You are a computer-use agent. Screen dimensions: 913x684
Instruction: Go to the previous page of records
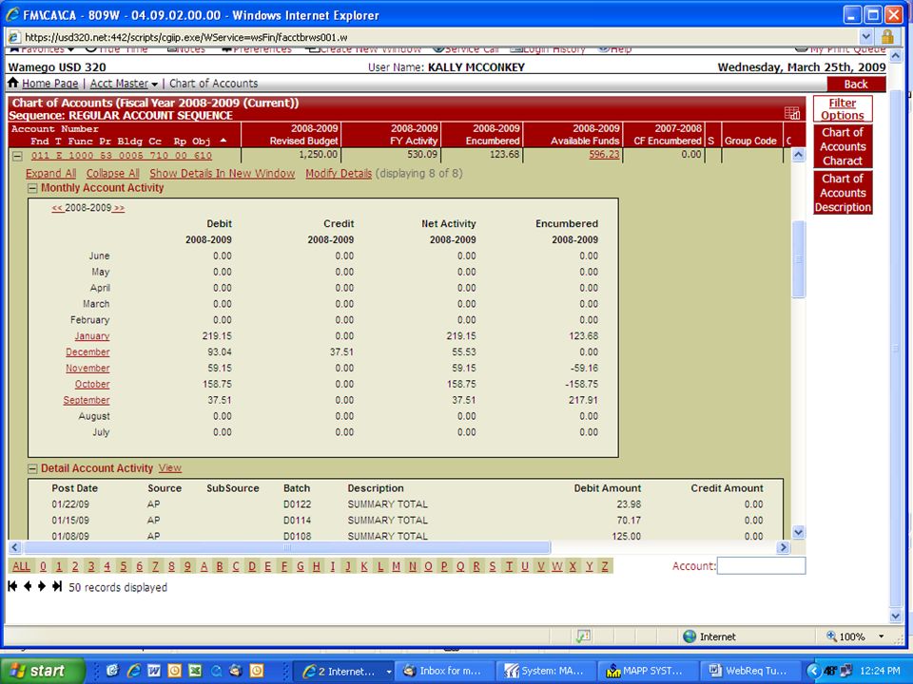click(28, 586)
